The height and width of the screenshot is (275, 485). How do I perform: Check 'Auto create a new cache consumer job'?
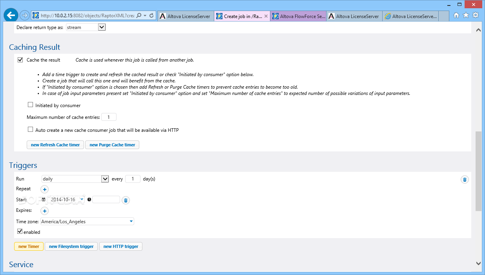(30, 129)
